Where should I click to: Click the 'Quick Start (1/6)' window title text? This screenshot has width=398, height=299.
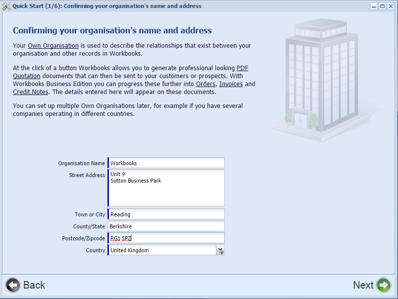107,6
